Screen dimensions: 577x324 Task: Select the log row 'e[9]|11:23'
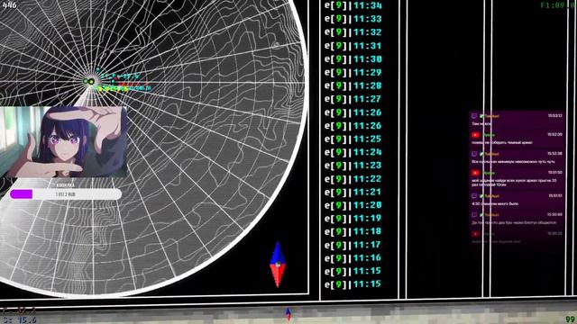353,166
